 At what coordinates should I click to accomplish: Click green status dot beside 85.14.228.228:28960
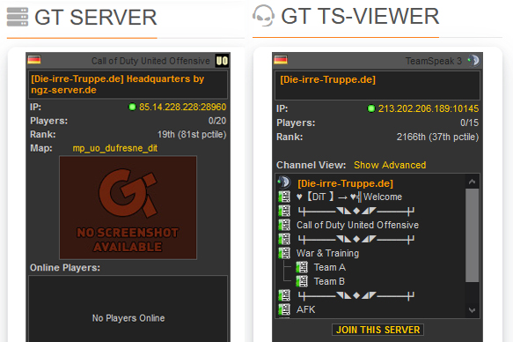pyautogui.click(x=132, y=107)
